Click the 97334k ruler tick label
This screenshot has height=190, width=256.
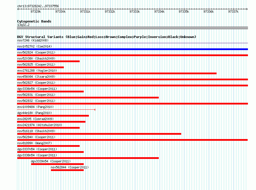coord(159,12)
